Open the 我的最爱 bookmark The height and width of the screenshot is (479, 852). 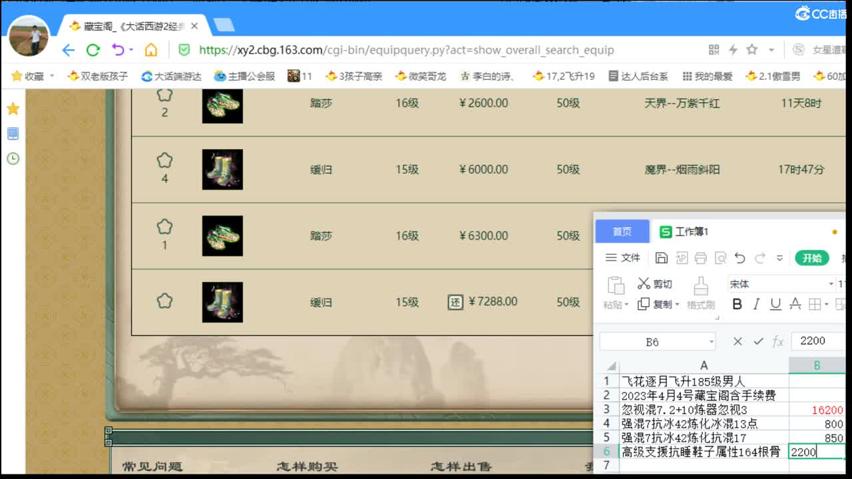[708, 77]
